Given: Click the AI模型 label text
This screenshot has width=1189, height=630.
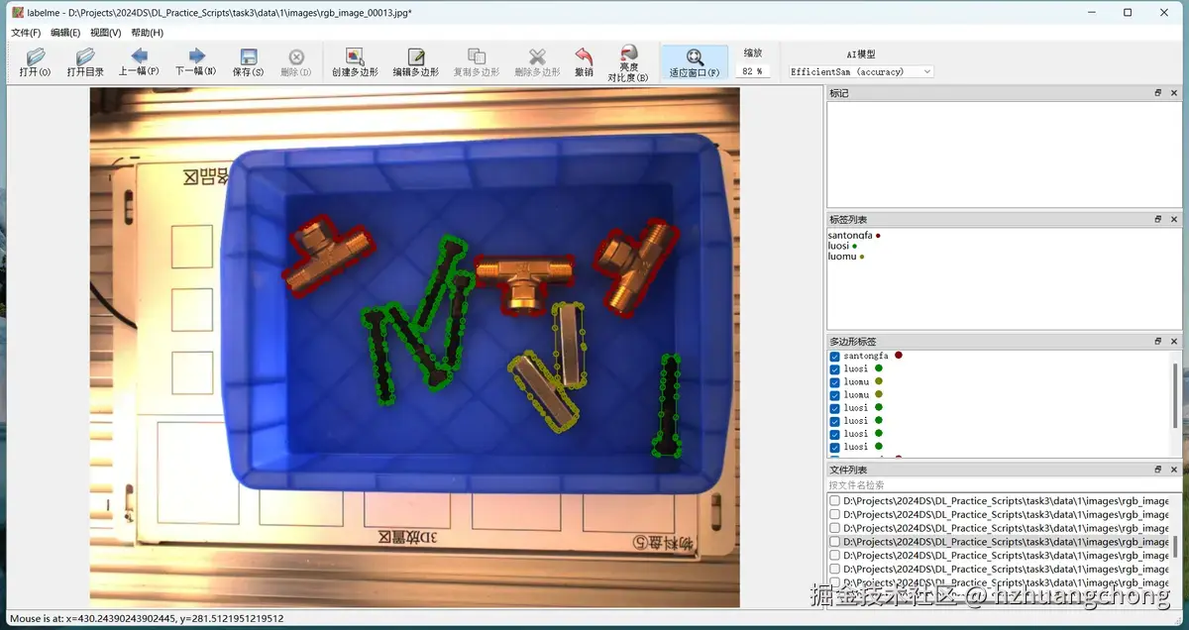Looking at the screenshot, I should (860, 54).
